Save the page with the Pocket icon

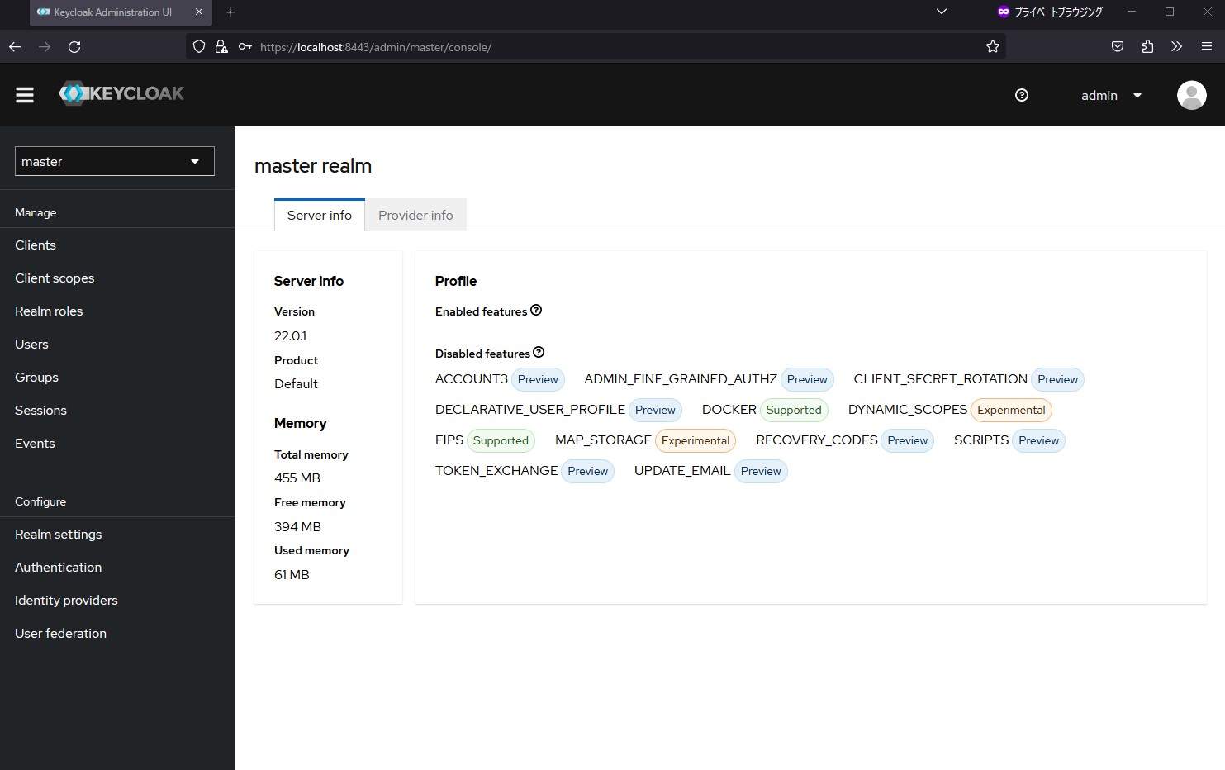click(1118, 46)
